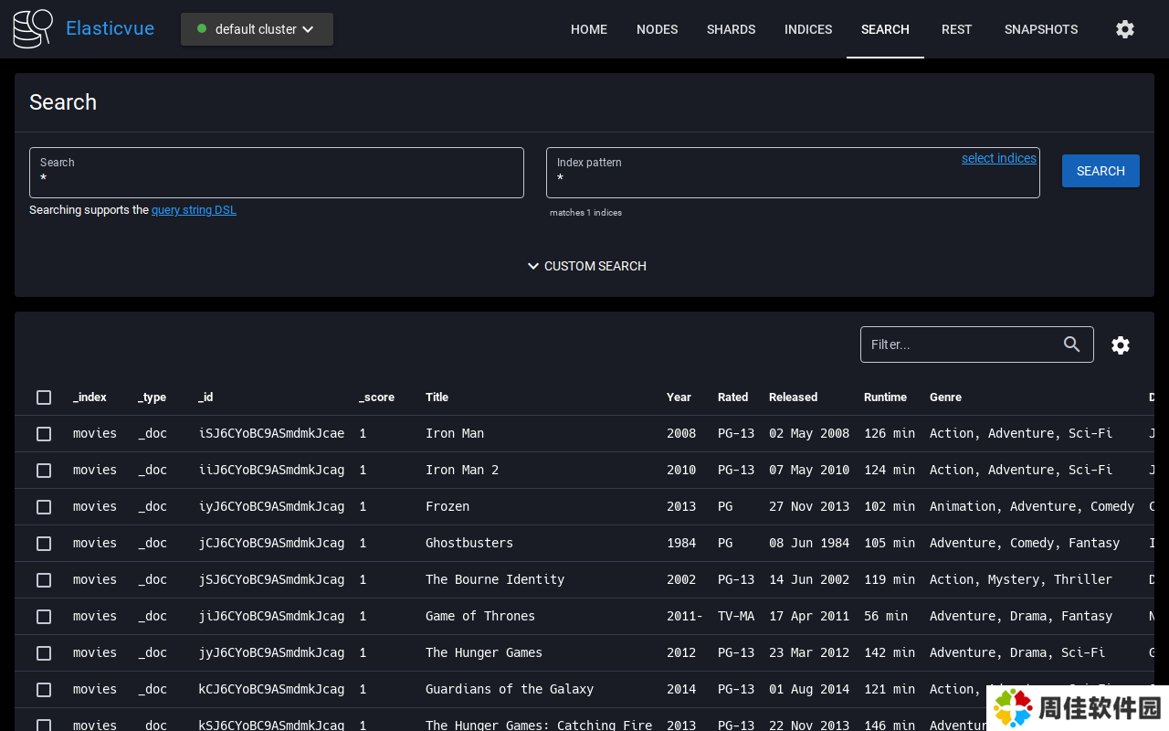
Task: Go to the Indices tab
Action: click(807, 29)
